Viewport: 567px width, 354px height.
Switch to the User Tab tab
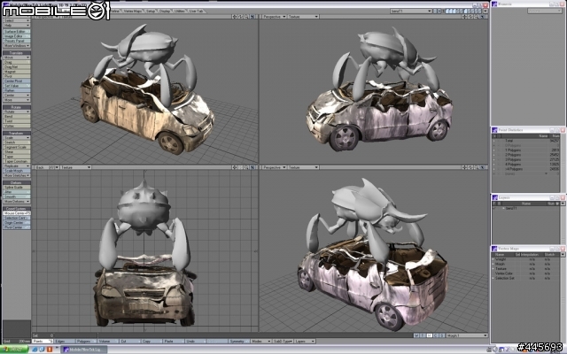coord(196,12)
